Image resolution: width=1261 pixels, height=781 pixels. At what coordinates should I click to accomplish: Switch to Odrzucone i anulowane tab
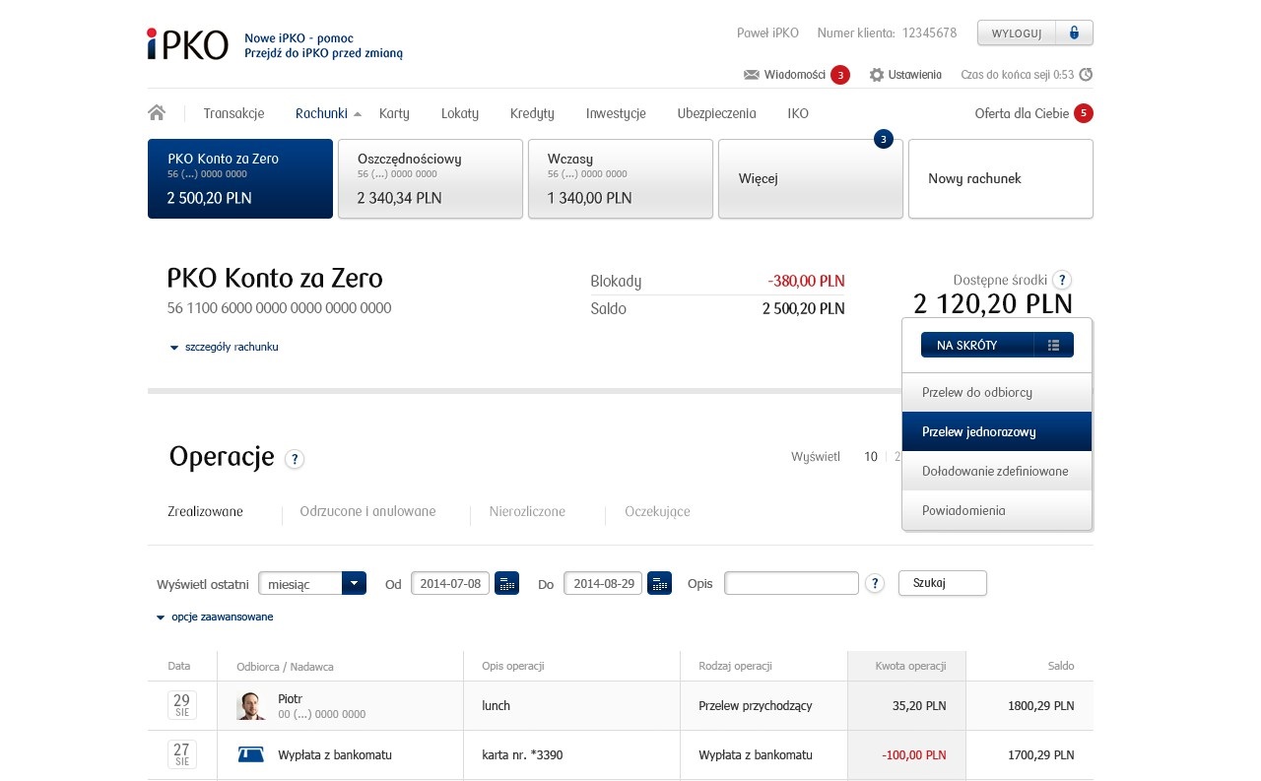[x=367, y=511]
